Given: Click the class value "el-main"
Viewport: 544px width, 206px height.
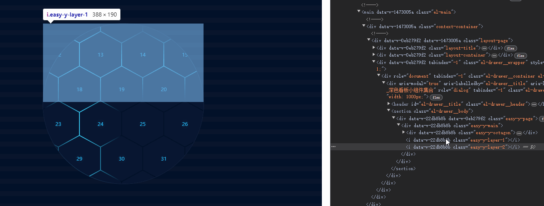Looking at the screenshot, I should (442, 12).
